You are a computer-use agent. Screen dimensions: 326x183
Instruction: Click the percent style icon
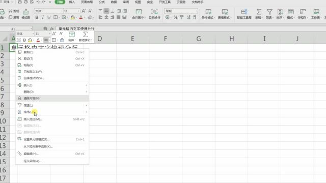(x=176, y=17)
